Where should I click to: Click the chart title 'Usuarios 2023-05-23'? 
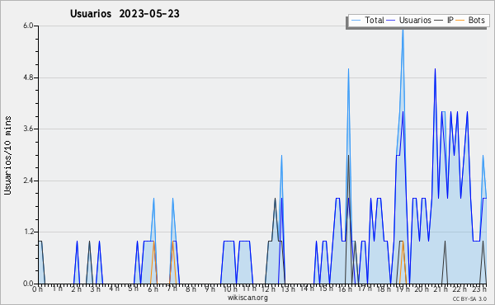click(125, 14)
